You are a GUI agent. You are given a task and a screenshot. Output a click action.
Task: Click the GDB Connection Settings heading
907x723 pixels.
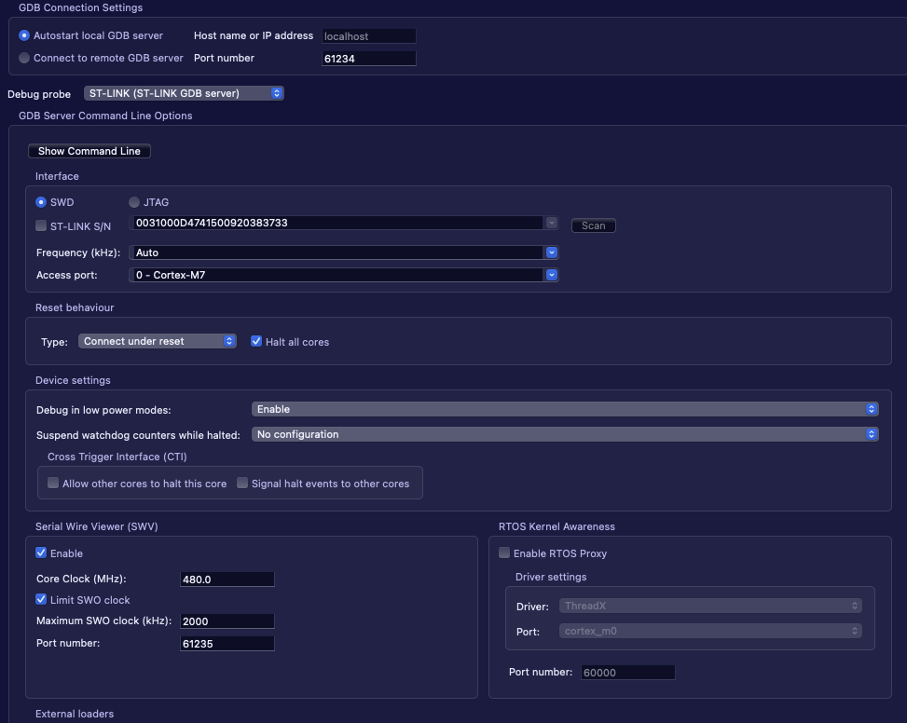[x=80, y=7]
